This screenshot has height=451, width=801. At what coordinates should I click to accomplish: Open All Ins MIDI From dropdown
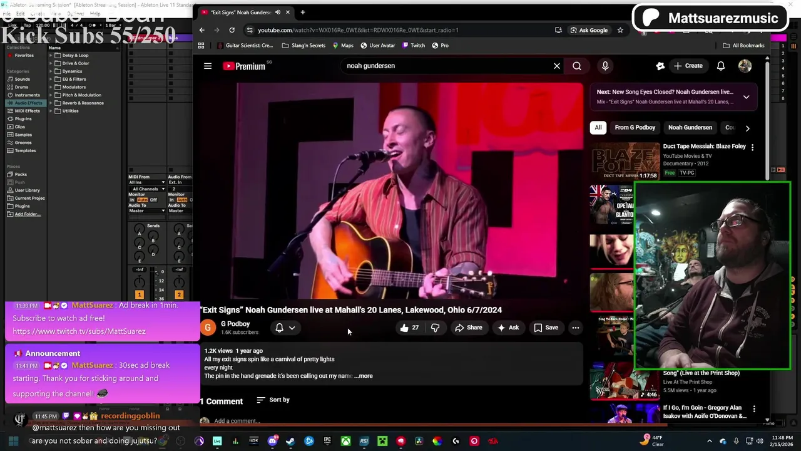coord(146,182)
